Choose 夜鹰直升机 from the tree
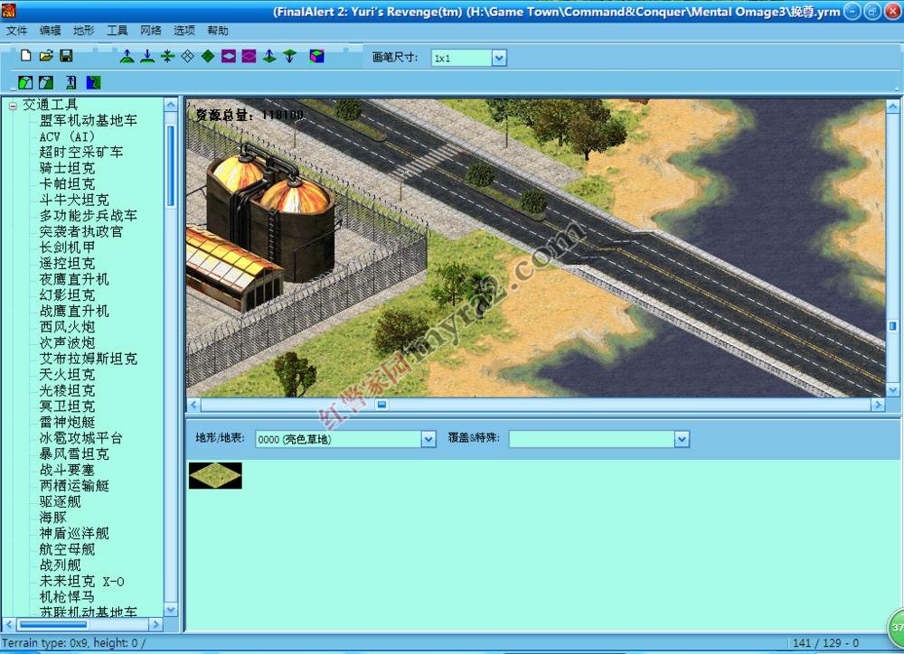The height and width of the screenshot is (654, 904). coord(74,279)
